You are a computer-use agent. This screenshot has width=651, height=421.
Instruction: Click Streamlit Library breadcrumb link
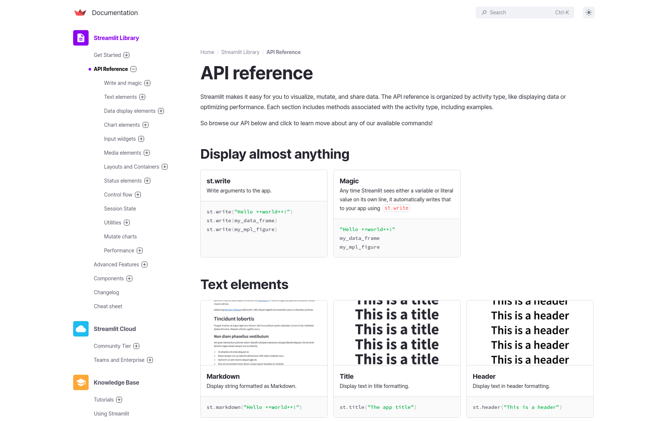tap(240, 52)
